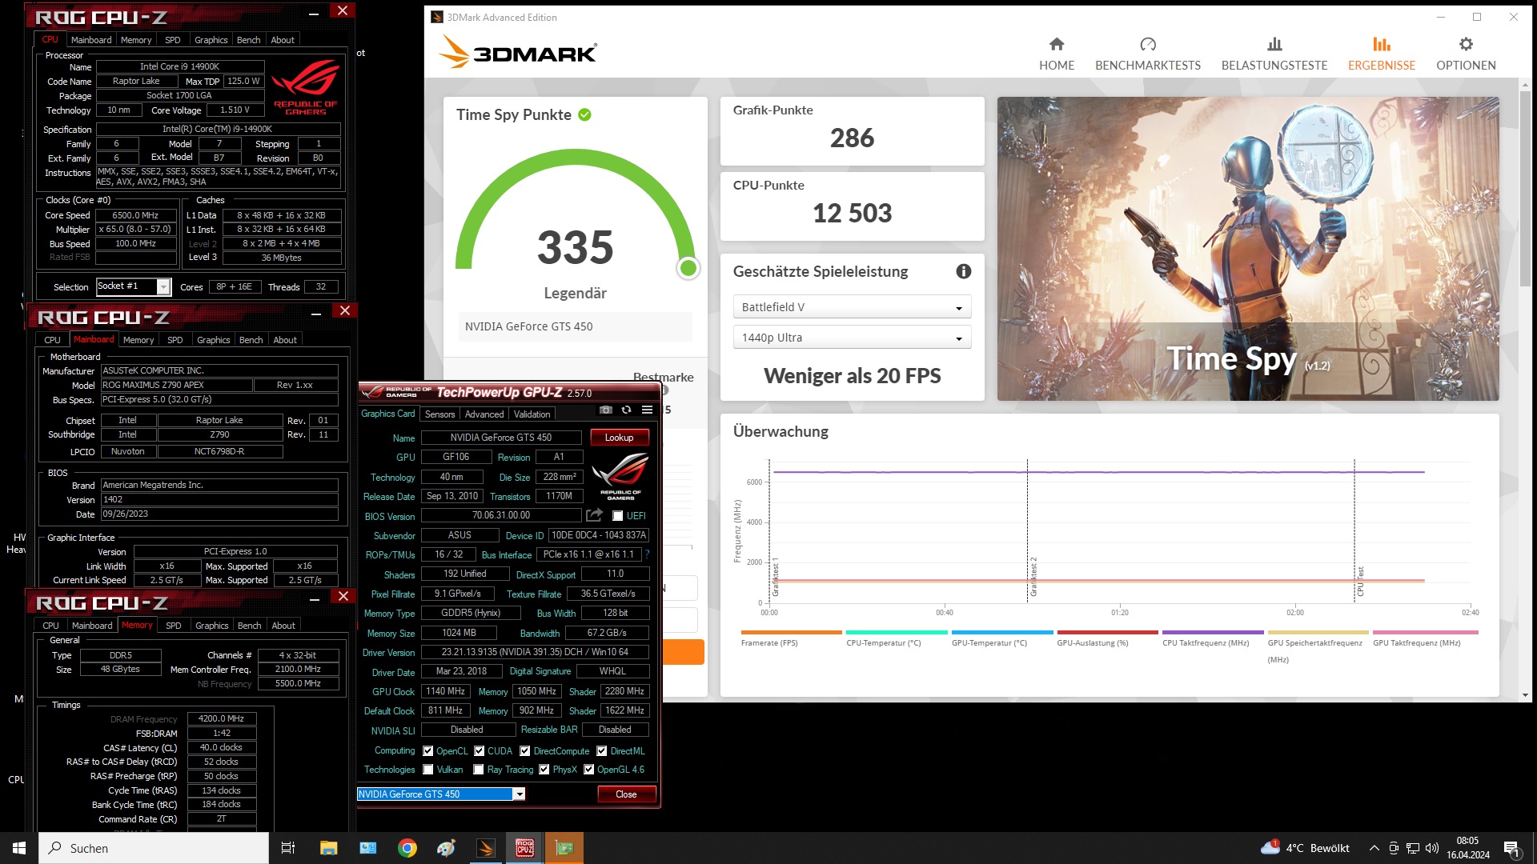Toggle UEFI checkbox in GPU-Z
The image size is (1537, 864).
tap(617, 516)
